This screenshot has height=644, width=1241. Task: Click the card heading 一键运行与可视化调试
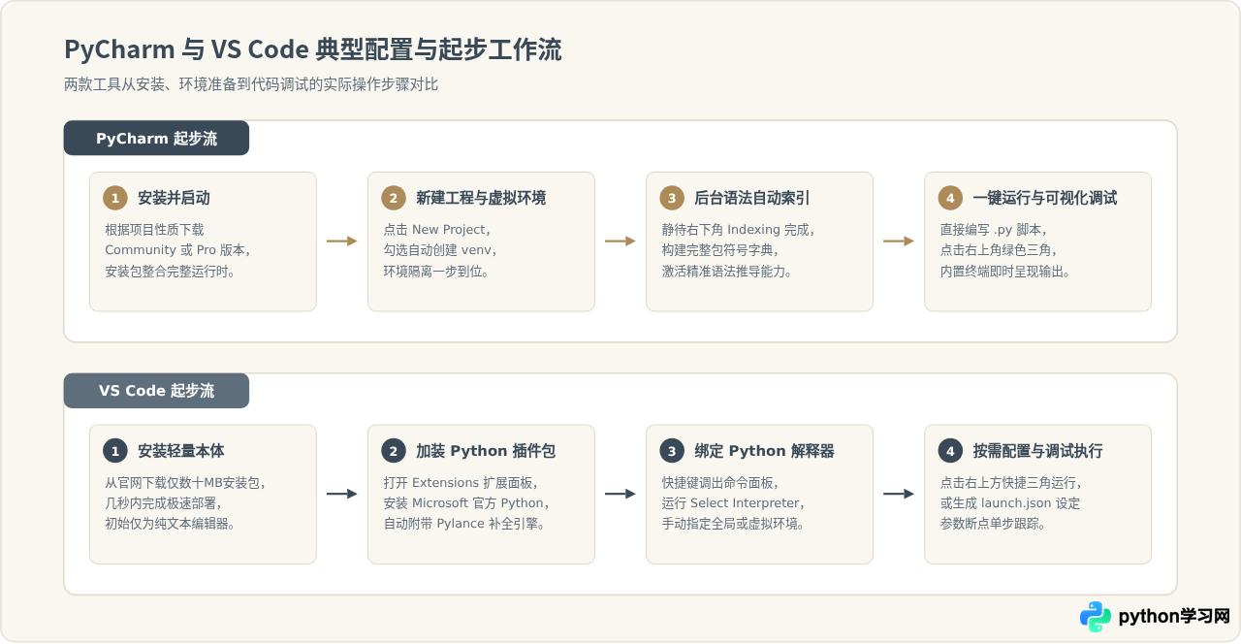click(1045, 198)
